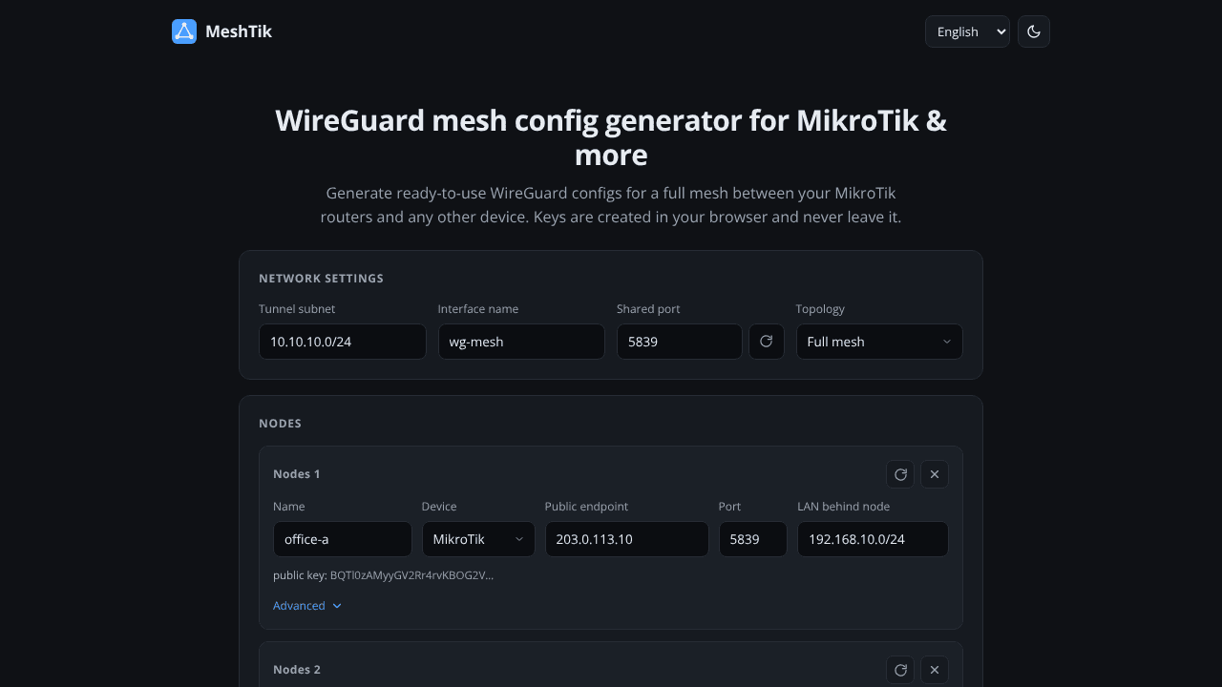Expand the Advanced section of Nodes 1
Viewport: 1222px width, 687px height.
(307, 606)
